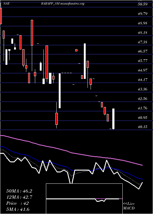Viewport: 153px width, 214px height.
Task: Click the Price : 42 readout
Action: coord(17,203)
